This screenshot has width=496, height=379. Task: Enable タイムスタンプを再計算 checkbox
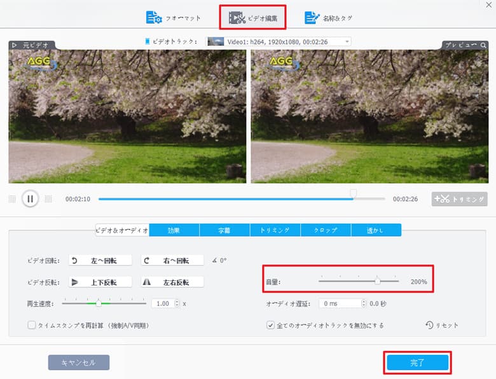32,325
